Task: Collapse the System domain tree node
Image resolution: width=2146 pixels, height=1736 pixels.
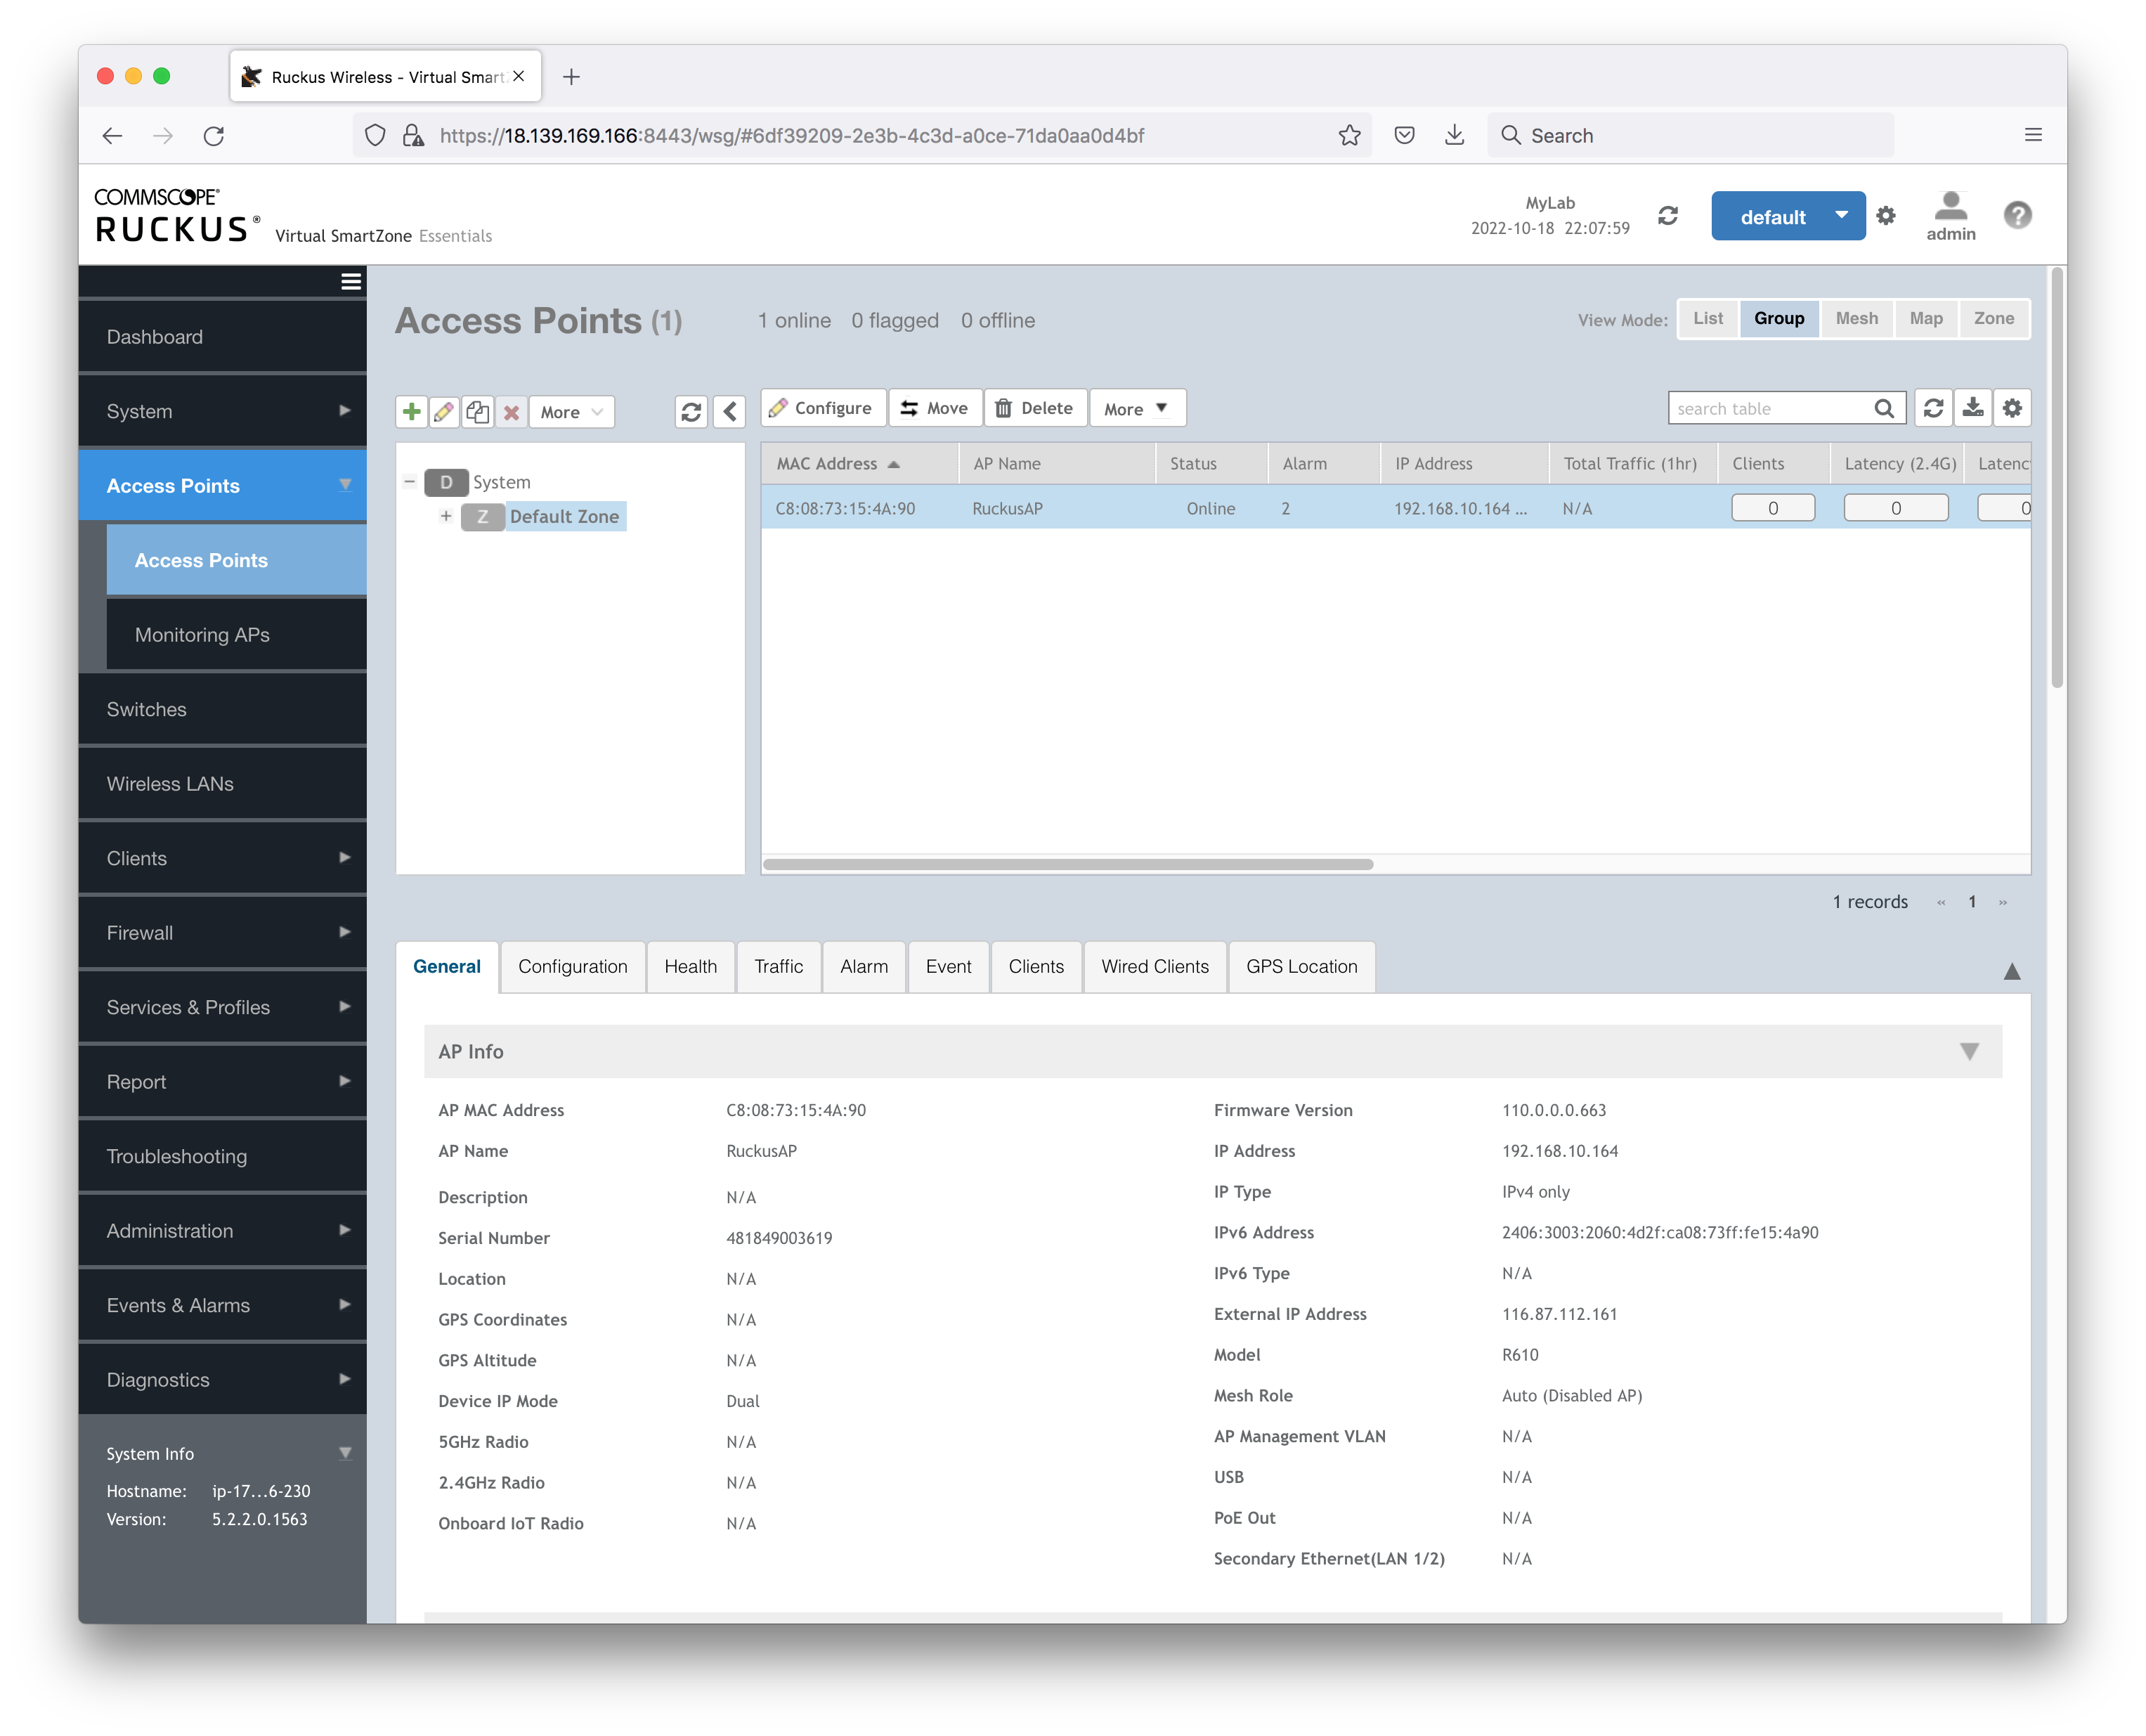Action: (x=409, y=482)
